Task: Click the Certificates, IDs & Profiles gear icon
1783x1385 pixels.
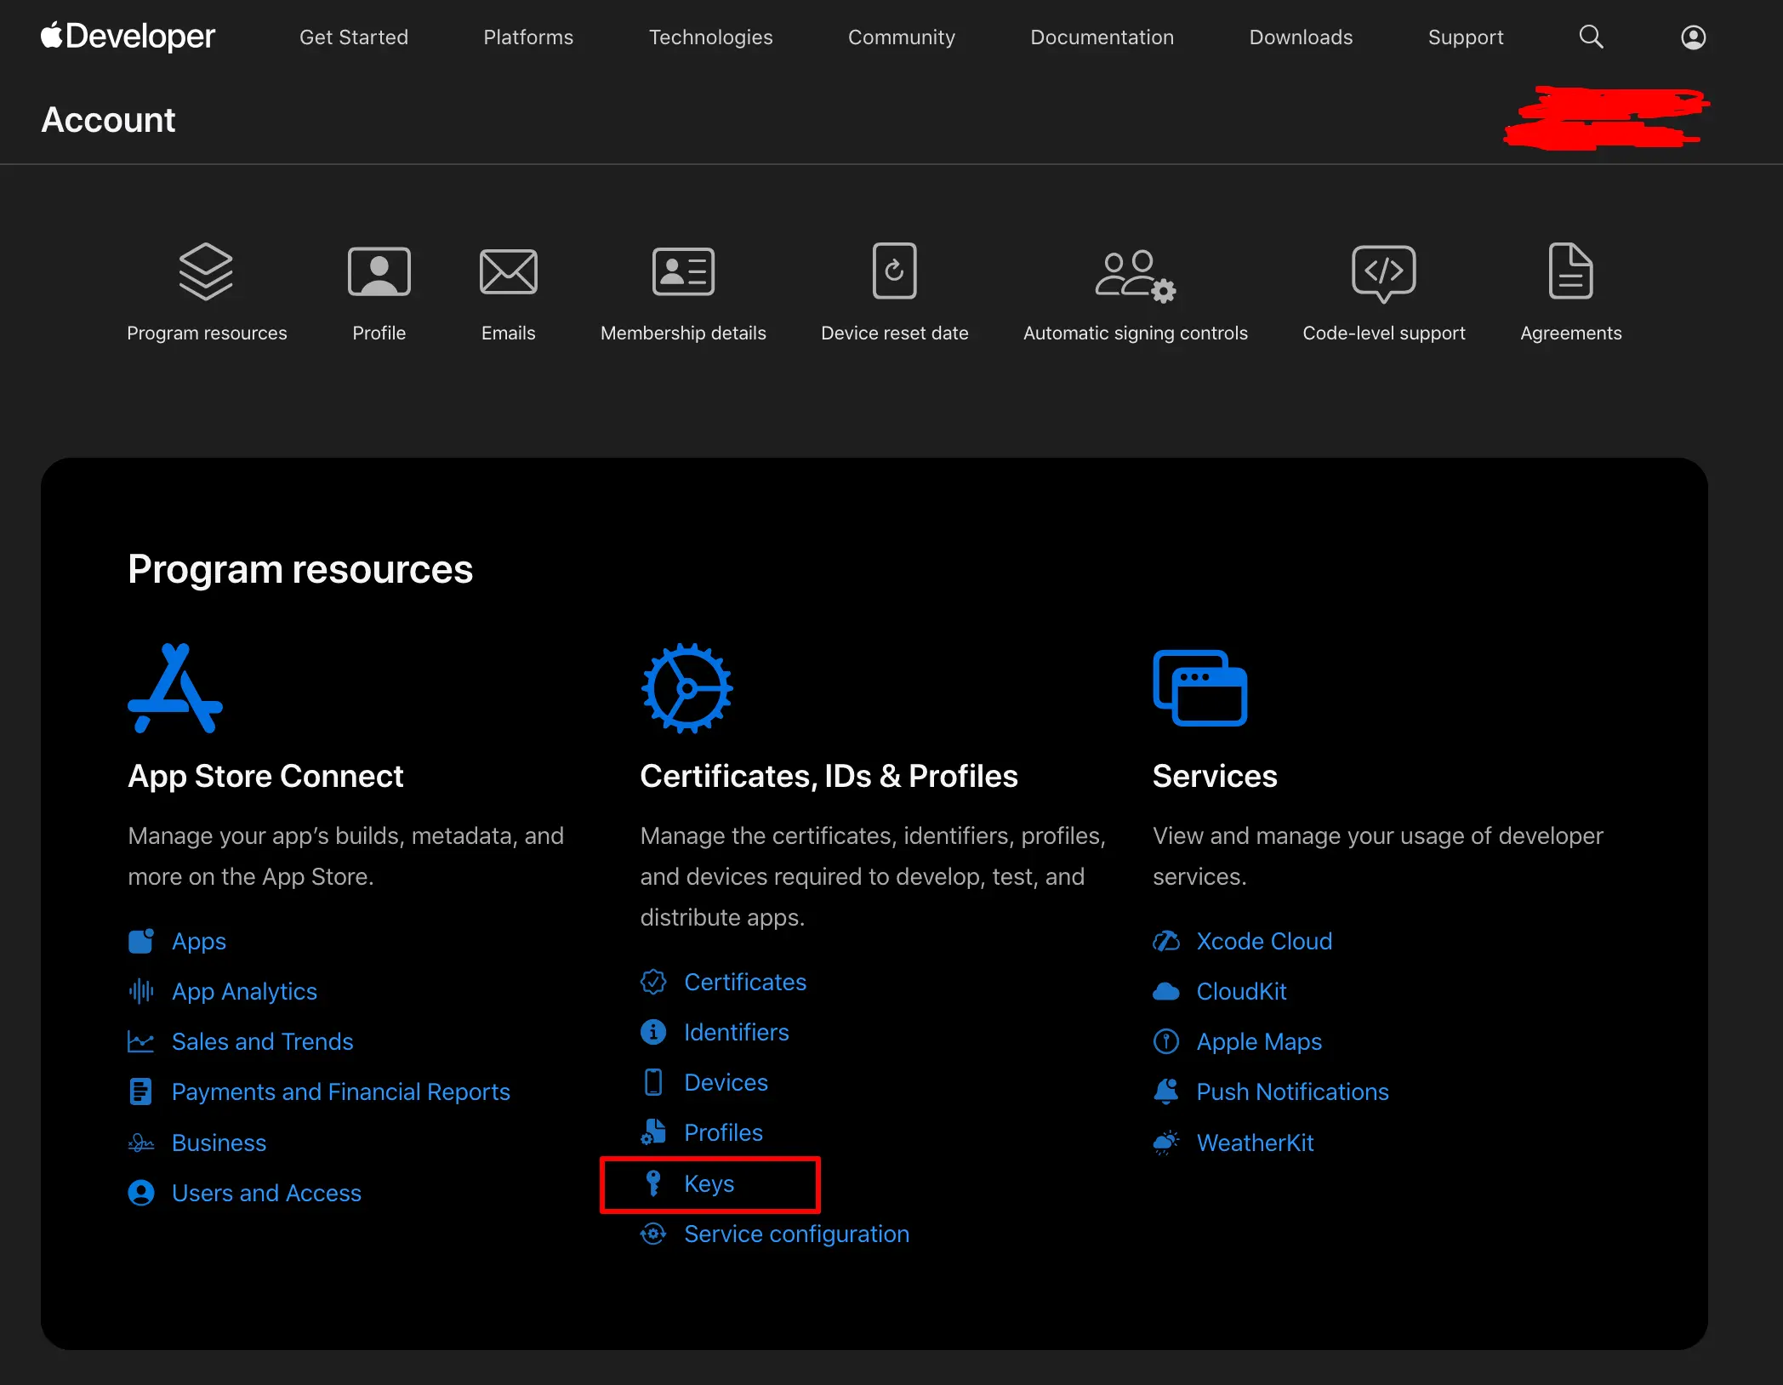Action: pyautogui.click(x=686, y=687)
